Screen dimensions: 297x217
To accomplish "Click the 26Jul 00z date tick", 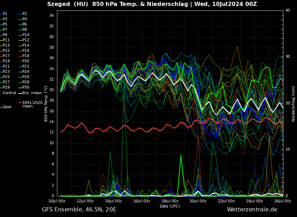I will [283, 201].
